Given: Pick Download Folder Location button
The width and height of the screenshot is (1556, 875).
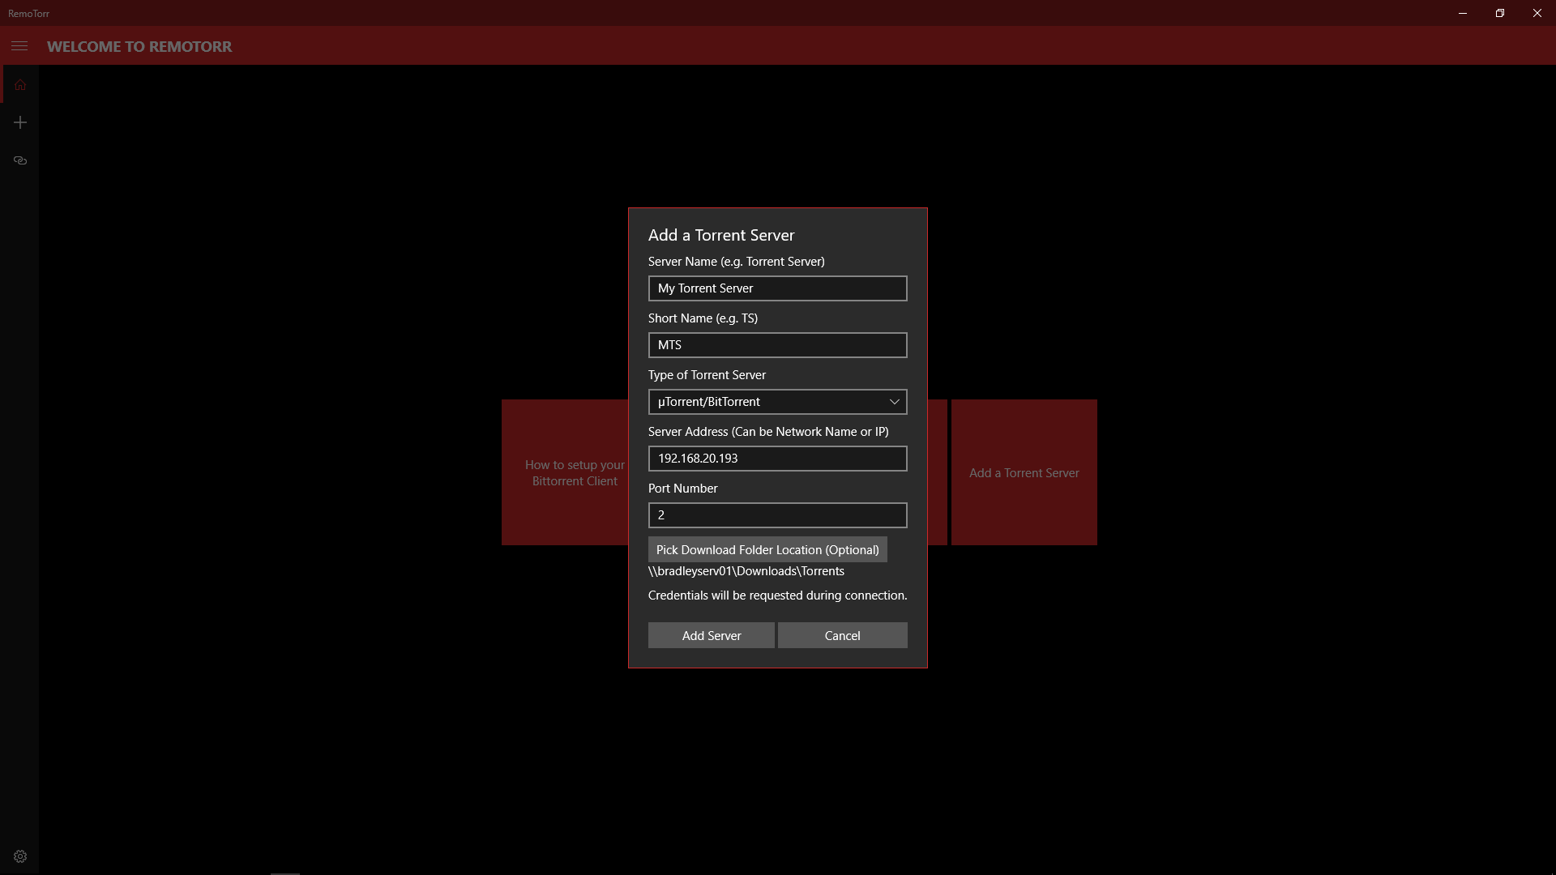Looking at the screenshot, I should 767,549.
